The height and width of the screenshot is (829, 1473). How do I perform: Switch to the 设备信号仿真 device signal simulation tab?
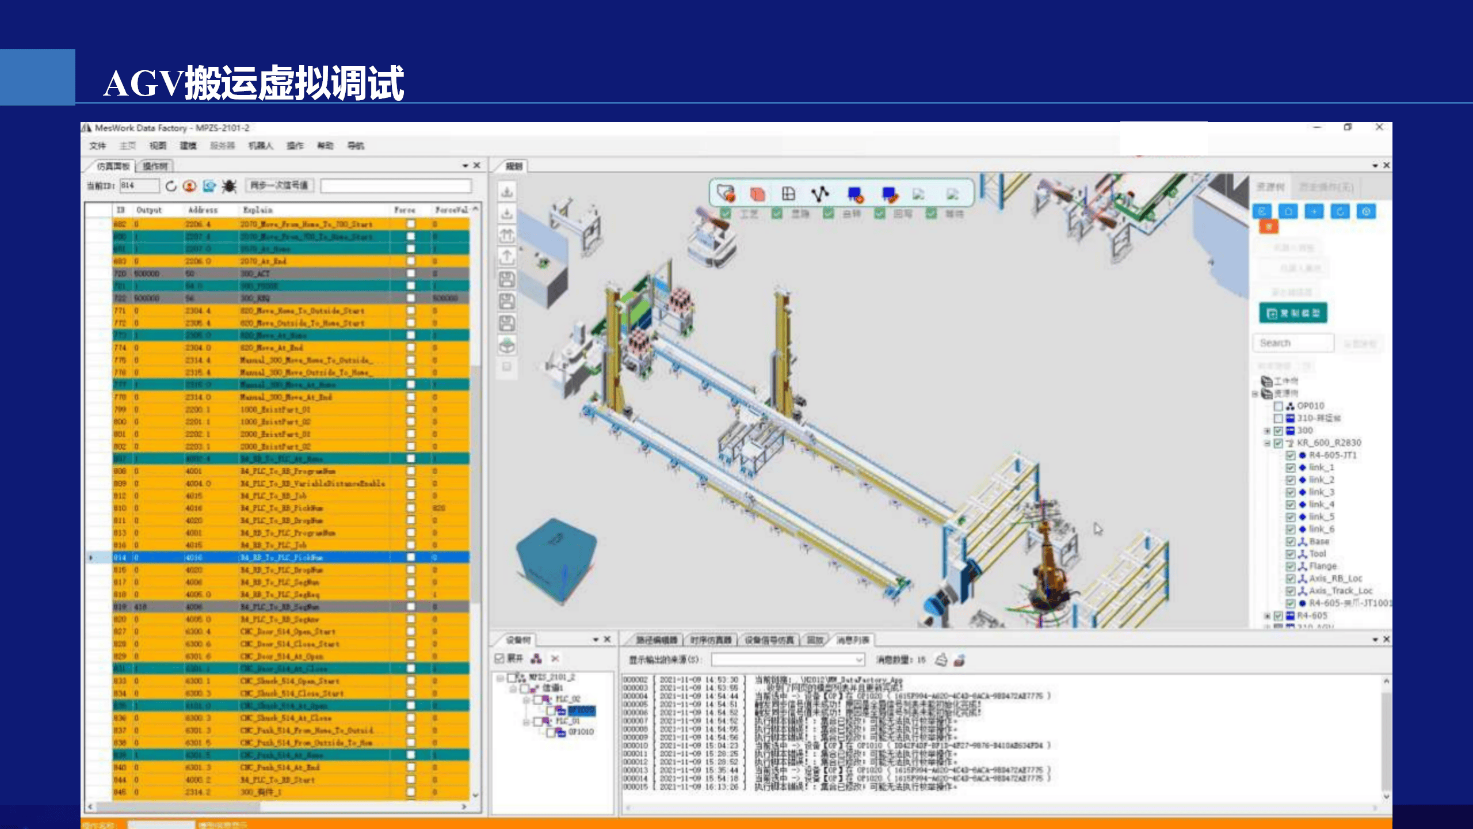pos(769,640)
